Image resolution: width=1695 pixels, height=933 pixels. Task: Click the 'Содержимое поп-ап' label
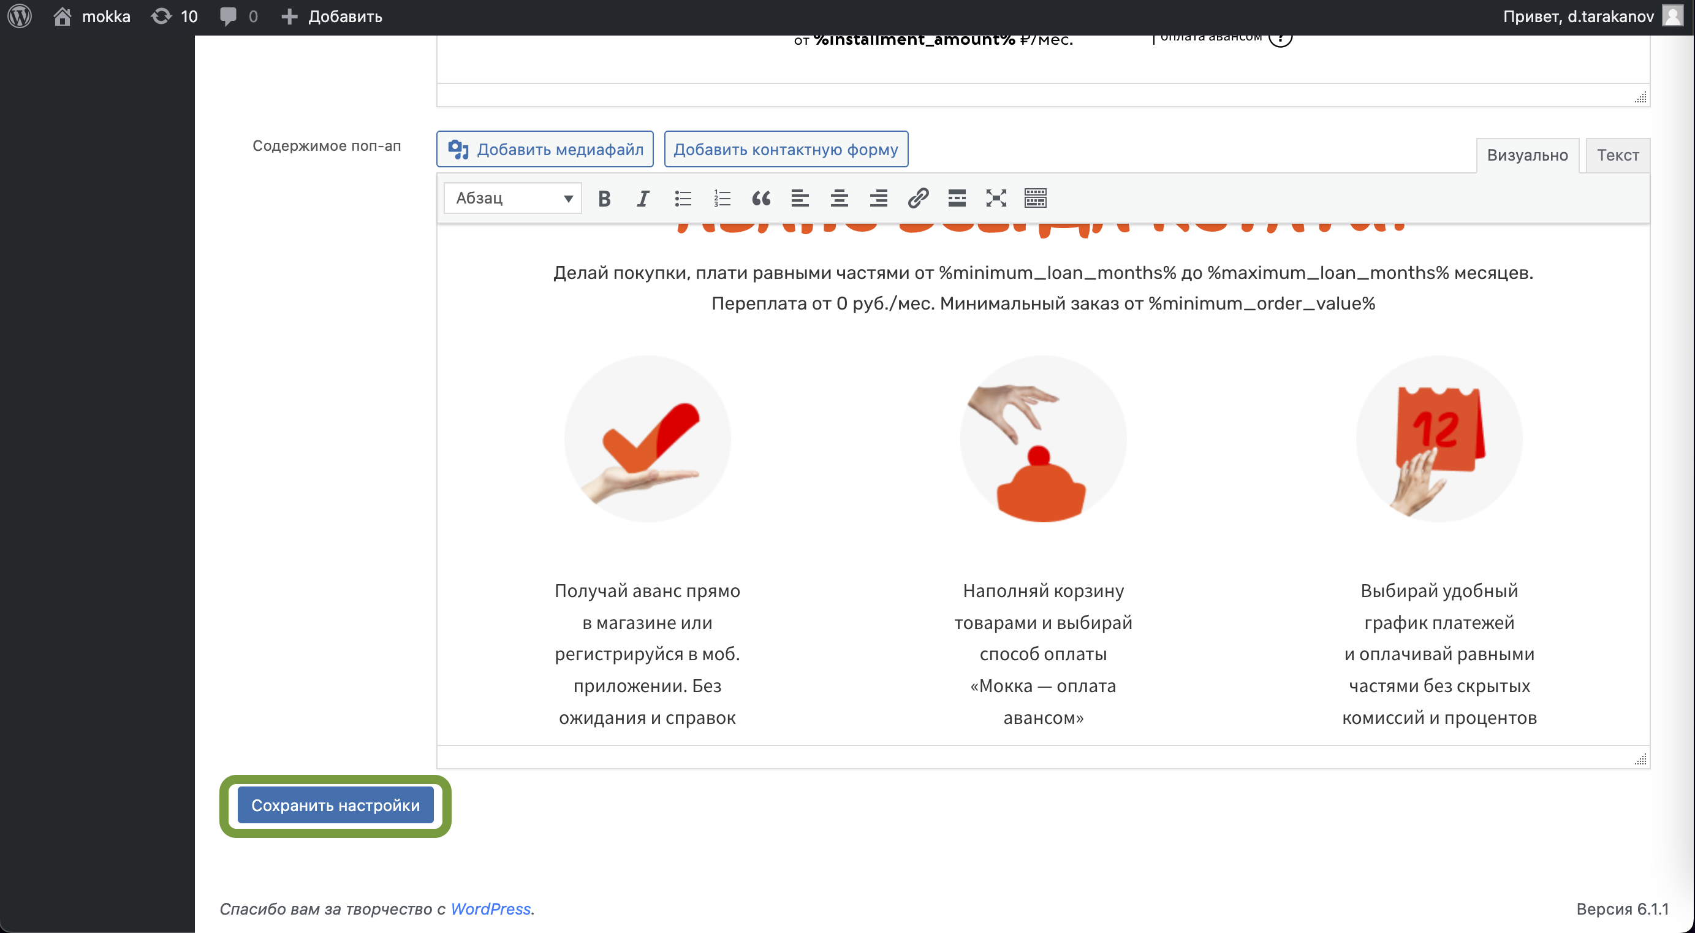click(x=327, y=145)
